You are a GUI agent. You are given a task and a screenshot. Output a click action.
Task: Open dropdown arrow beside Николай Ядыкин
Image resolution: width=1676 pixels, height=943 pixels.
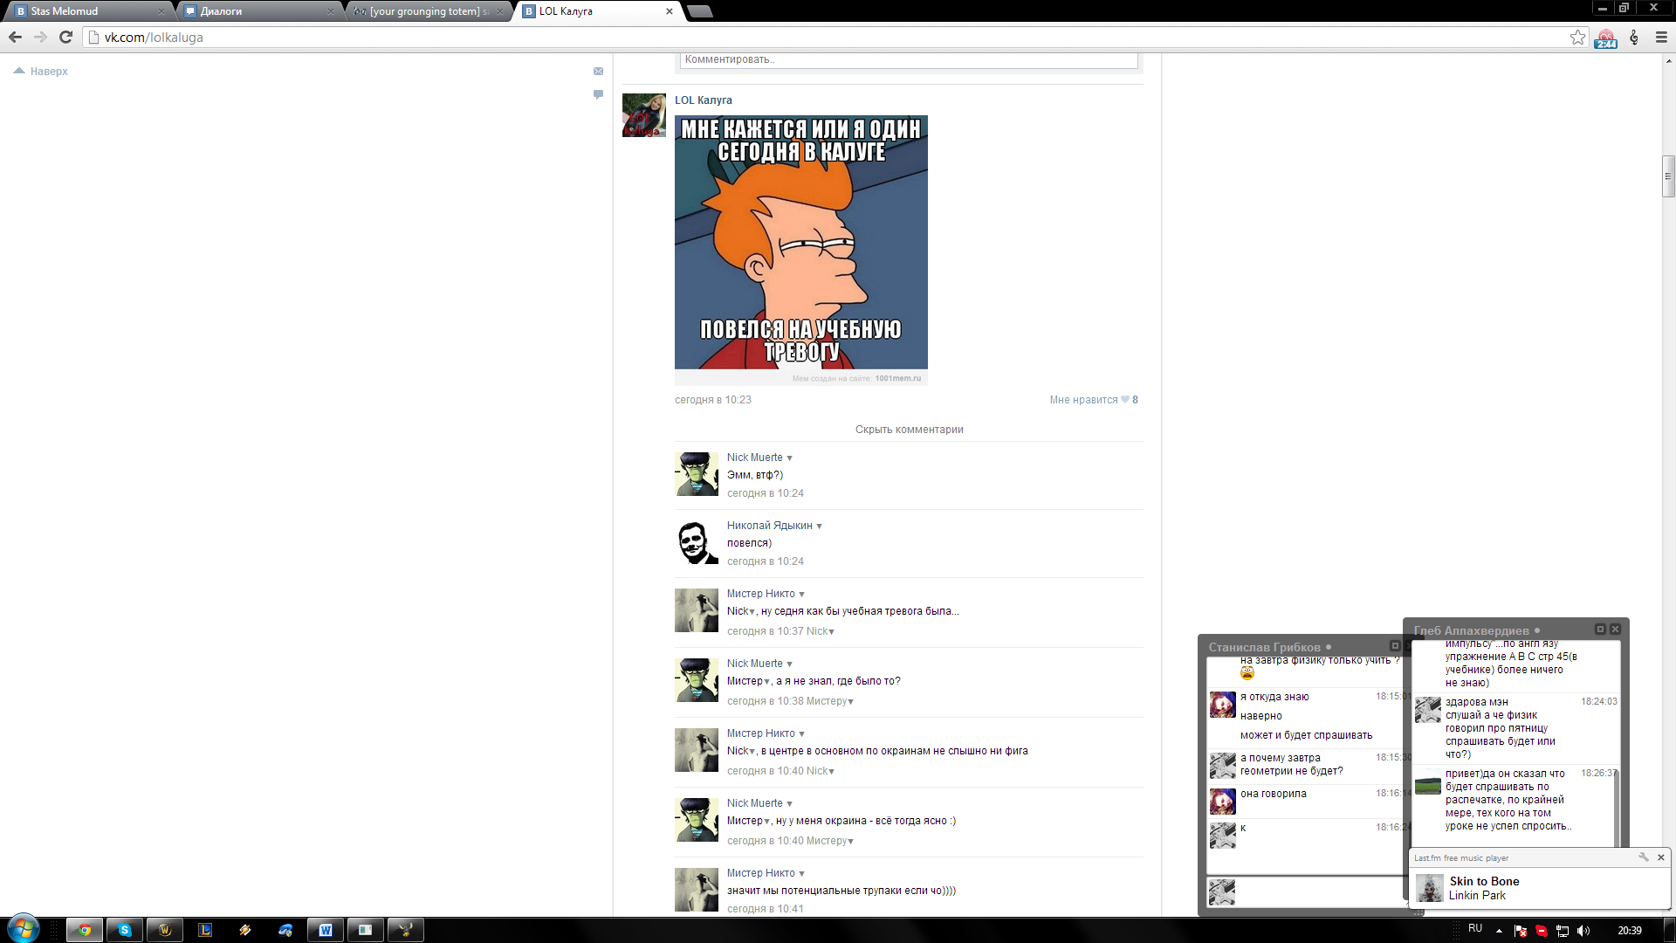819,527
